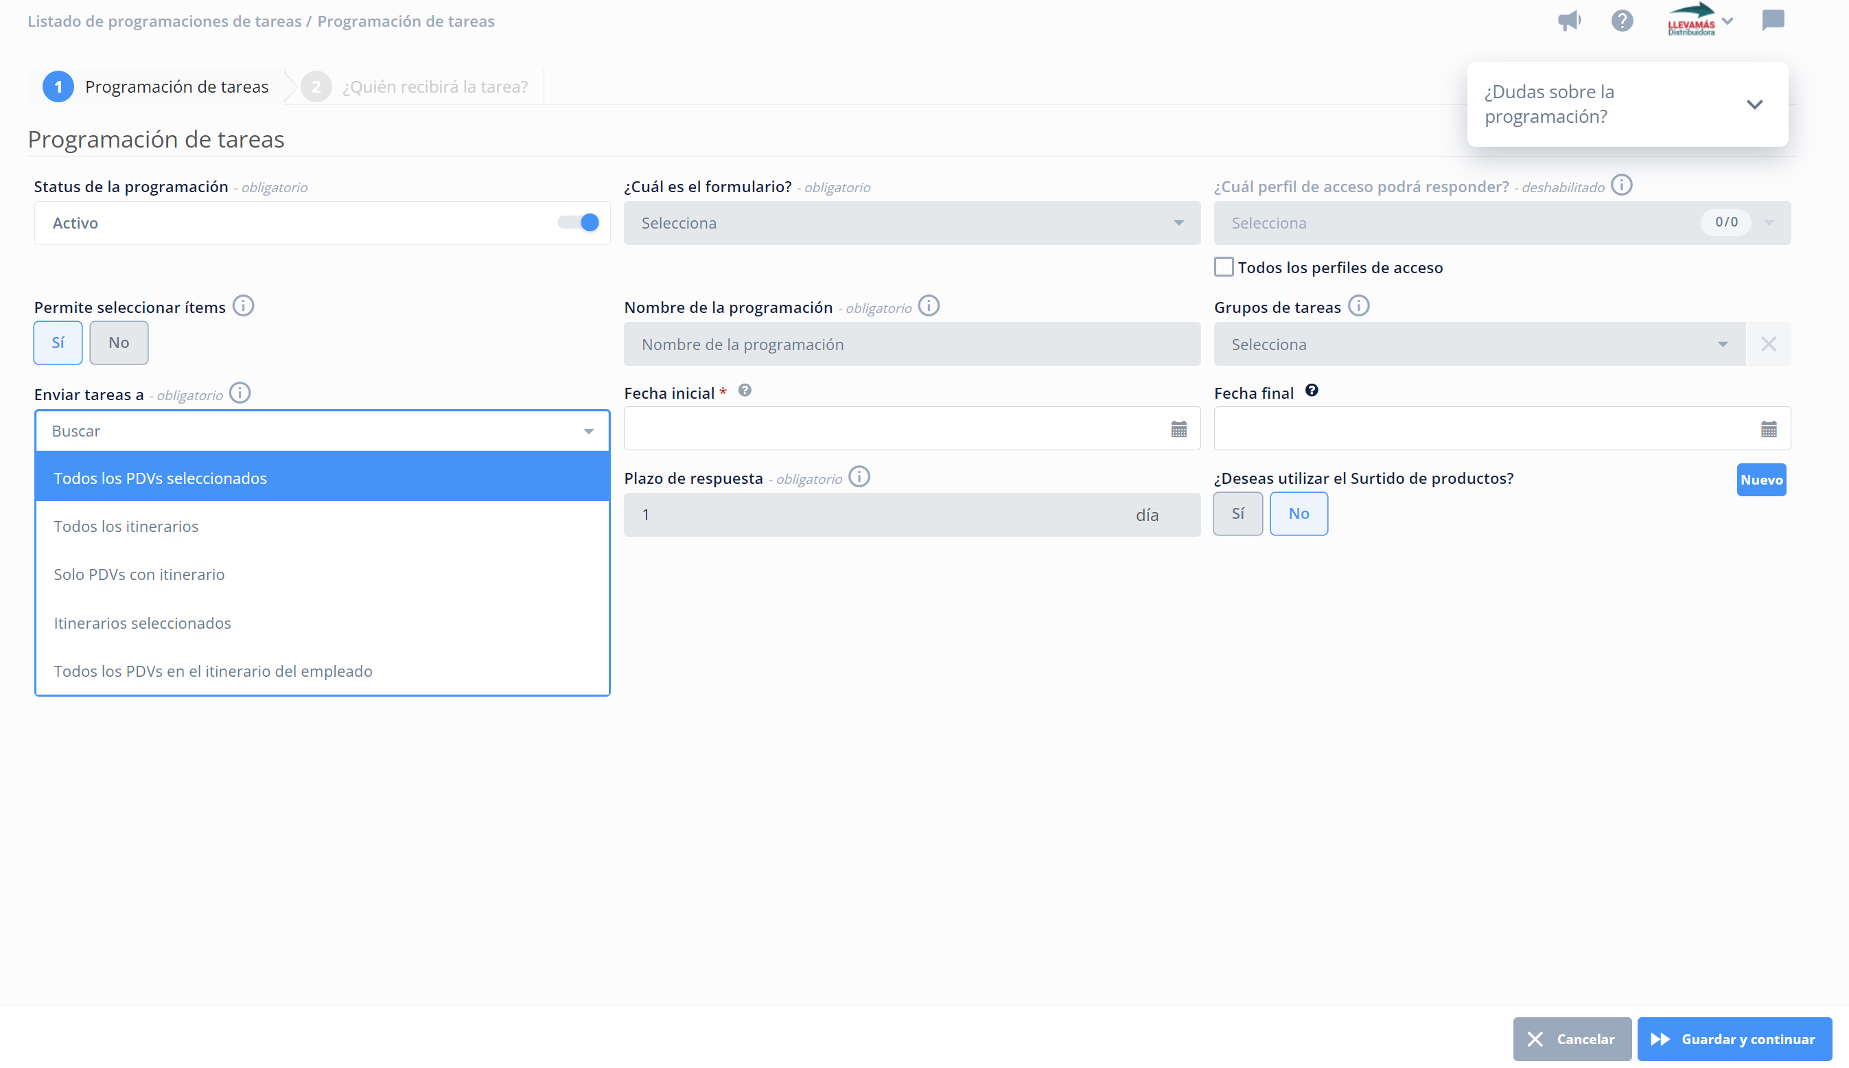Focus the Fecha final date field

pyautogui.click(x=1502, y=428)
